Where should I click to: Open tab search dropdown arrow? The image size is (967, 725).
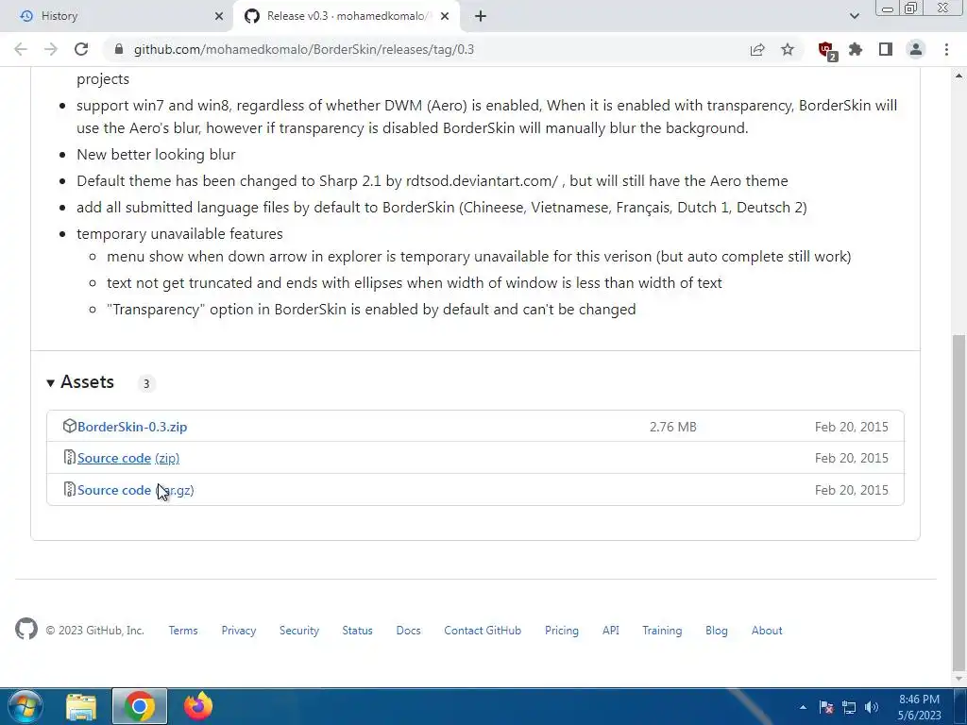point(854,16)
